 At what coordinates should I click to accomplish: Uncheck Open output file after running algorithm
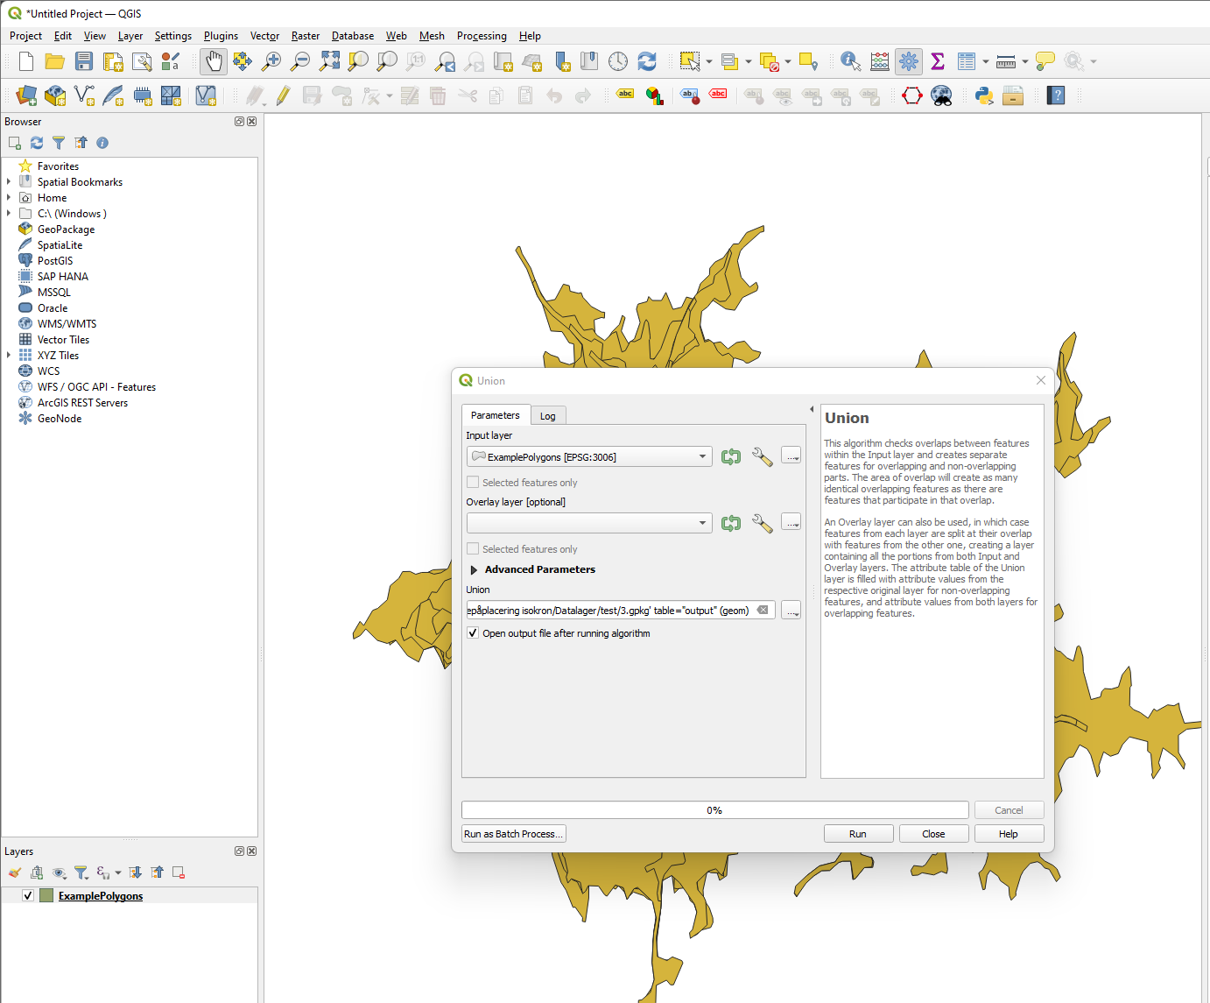[x=473, y=632]
